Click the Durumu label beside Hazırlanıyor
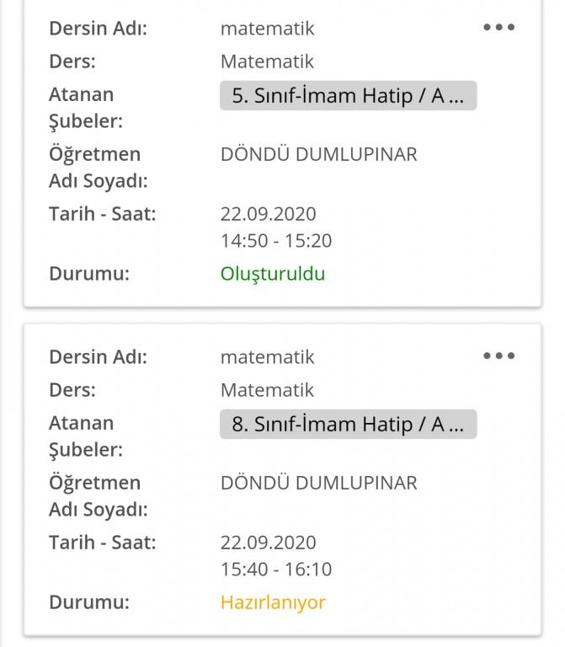Image resolution: width=565 pixels, height=647 pixels. 89,602
